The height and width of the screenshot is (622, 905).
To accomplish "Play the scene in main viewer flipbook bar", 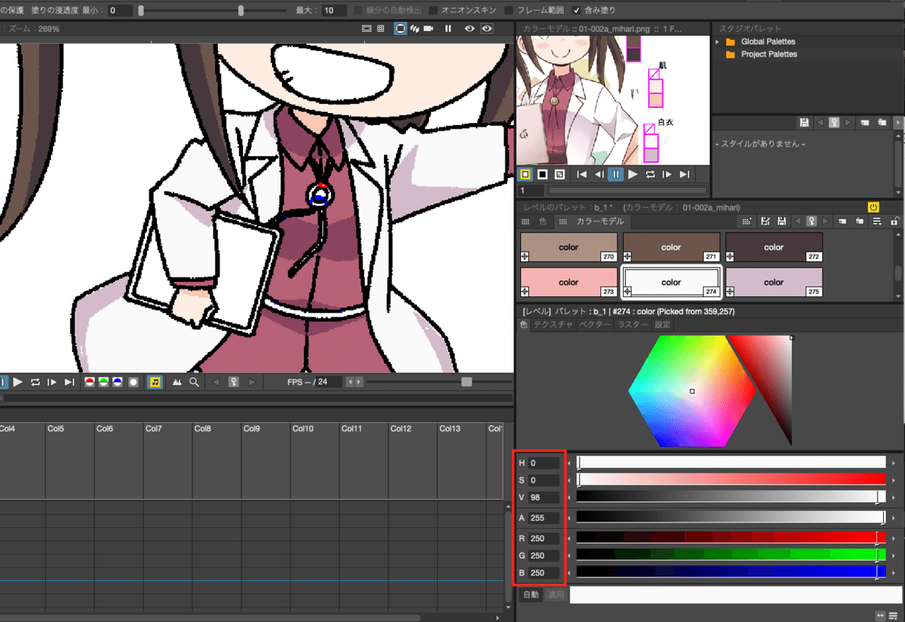I will tap(19, 382).
